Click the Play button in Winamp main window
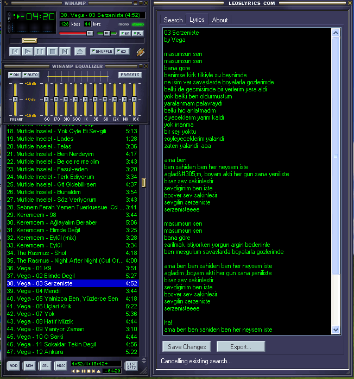Screen dimensions: 354x379 (28, 51)
